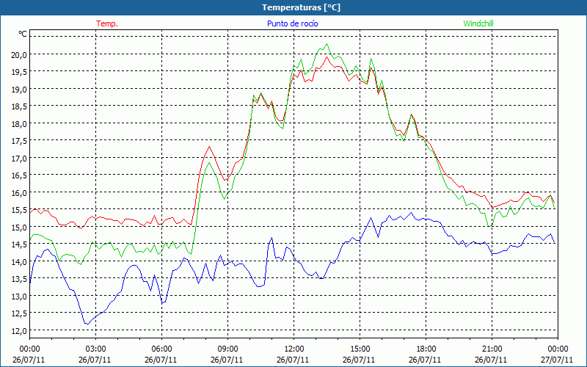
Task: Click the 17,5 y-axis value
Action: [19, 141]
